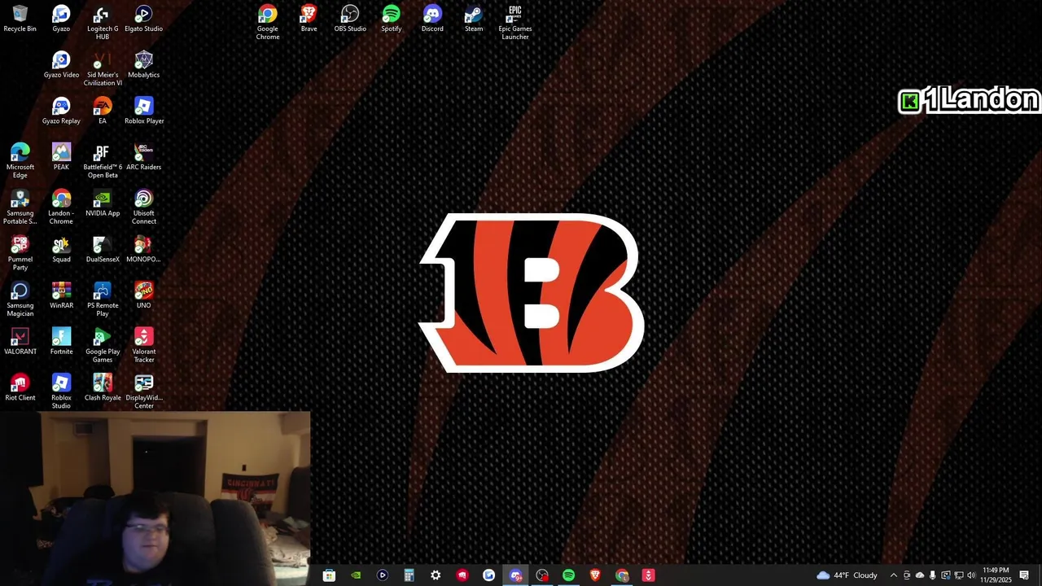Open Brave browser desktop shortcut

pos(309,19)
